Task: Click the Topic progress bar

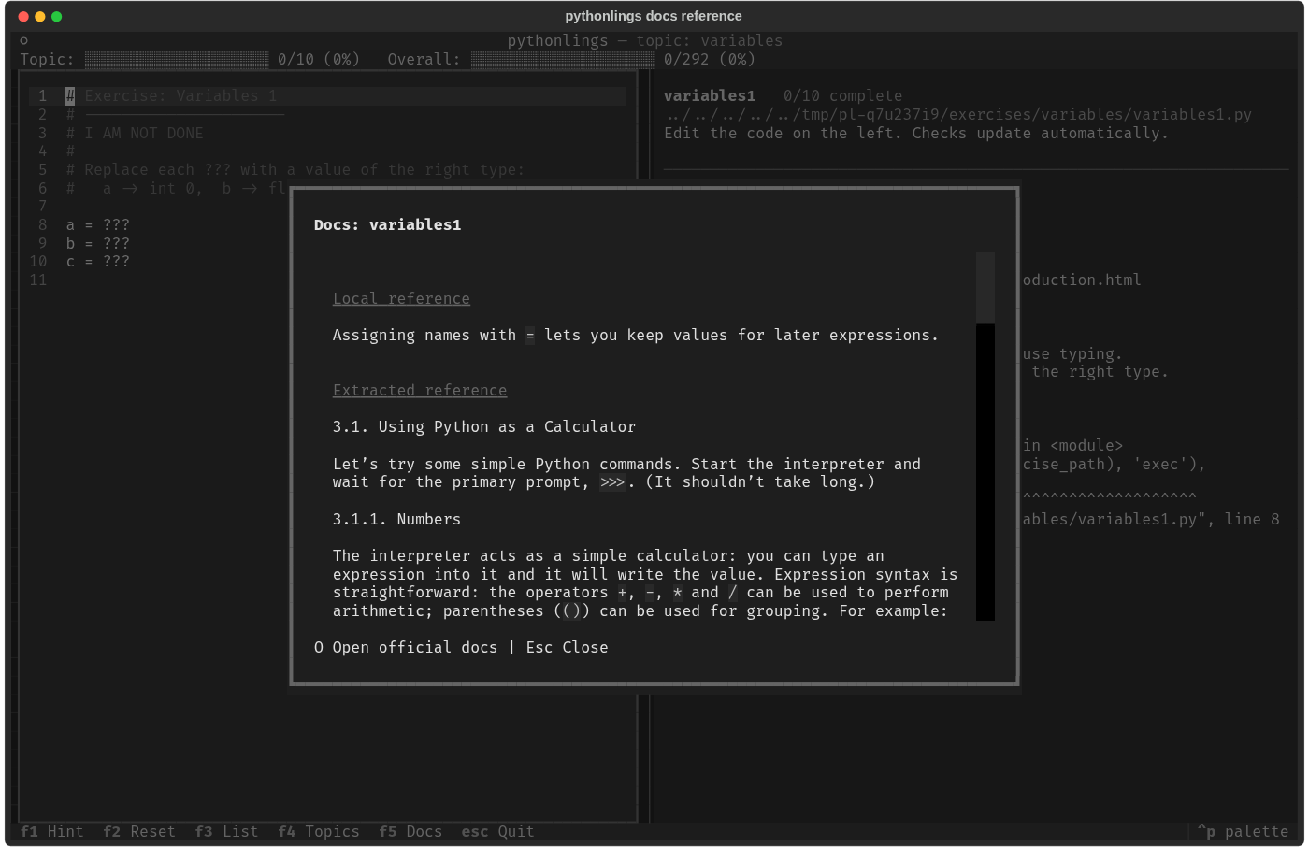Action: point(177,59)
